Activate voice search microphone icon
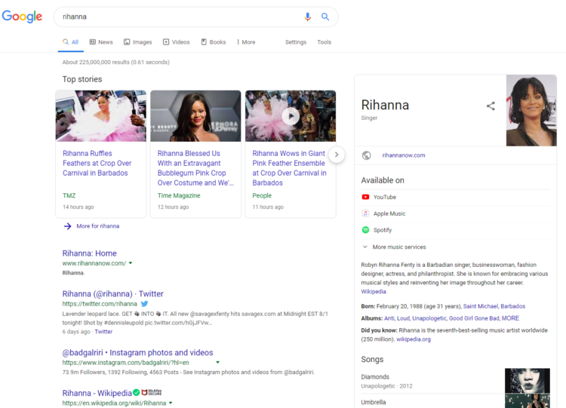 click(308, 17)
